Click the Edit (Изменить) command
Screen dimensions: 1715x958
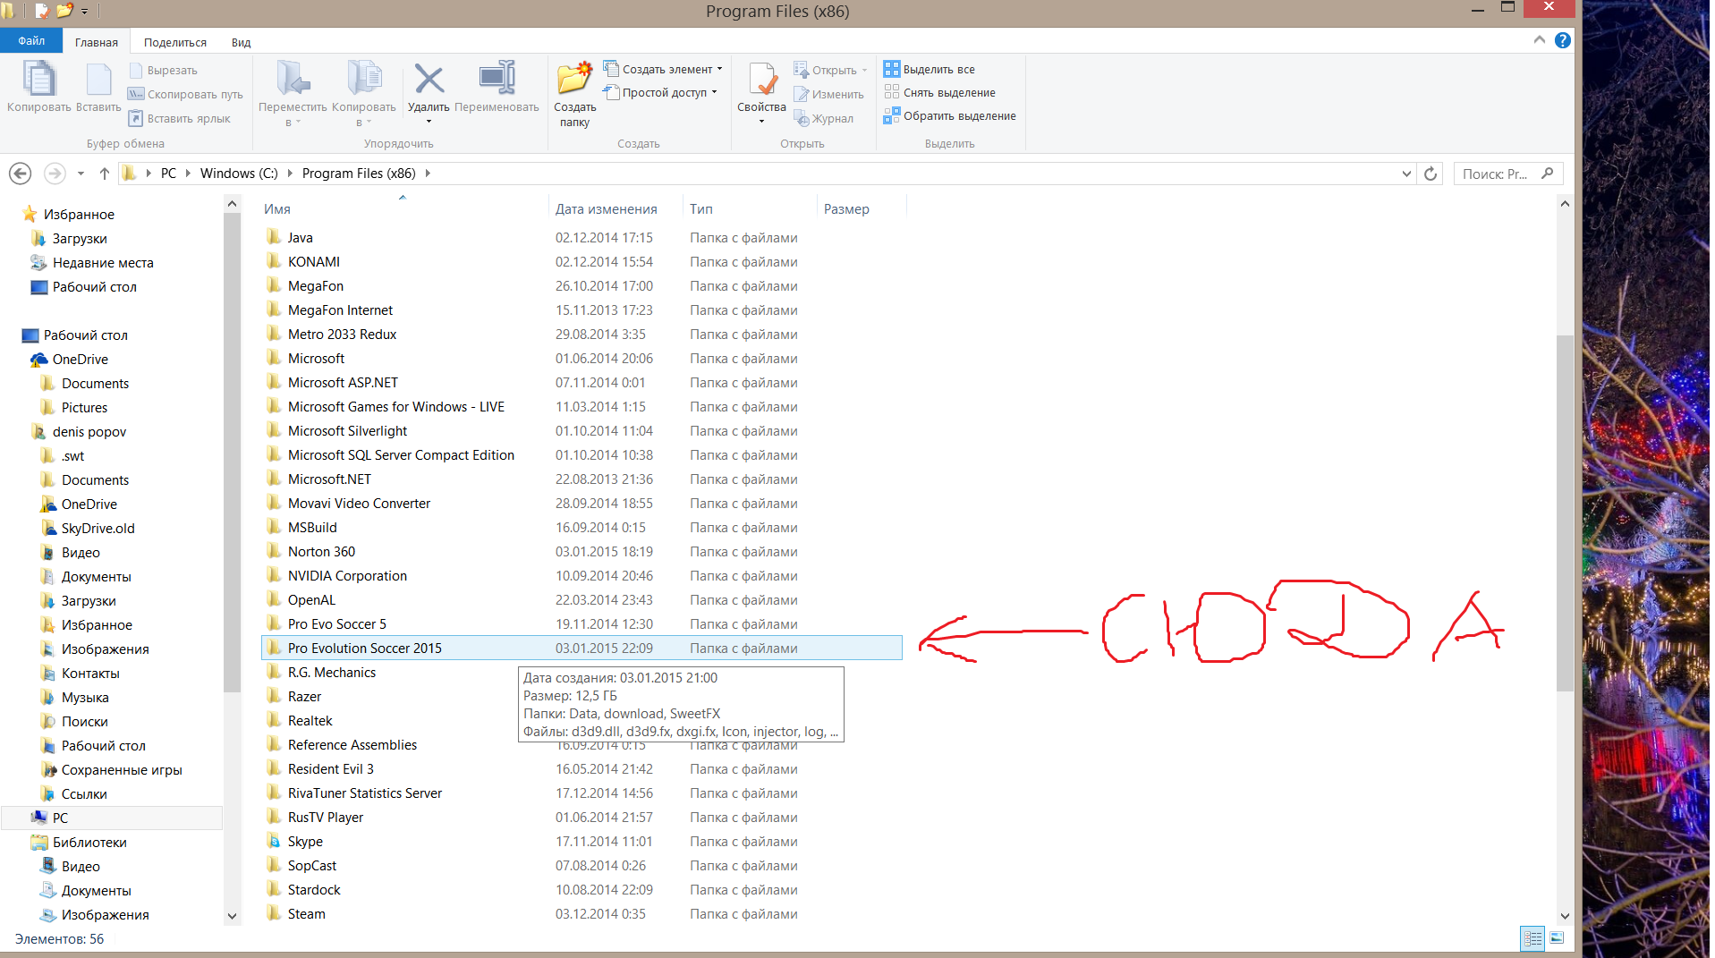(x=829, y=94)
